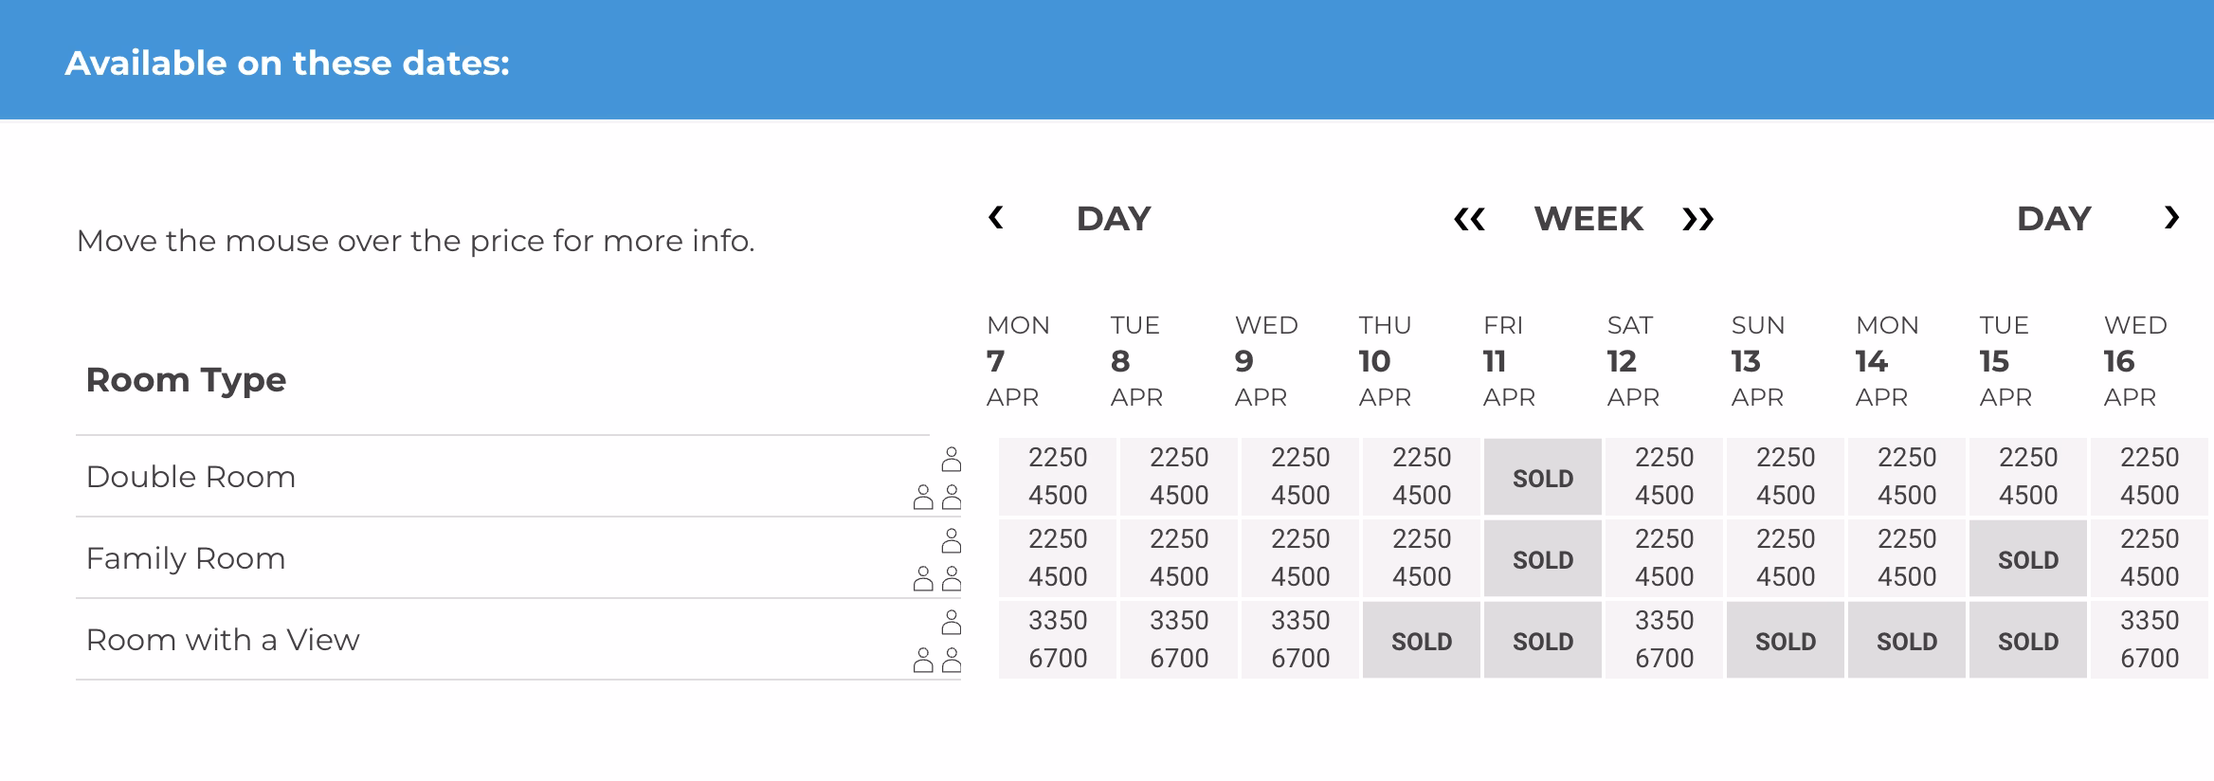Click Family Room SOLD cell on Fri 11 Apr
The width and height of the screenshot is (2214, 781).
coord(1543,558)
